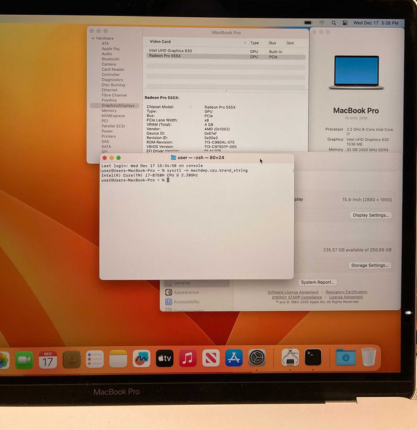Select Ethernet in hardware sidebar
Viewport: 417px width, 430px height.
tap(109, 90)
